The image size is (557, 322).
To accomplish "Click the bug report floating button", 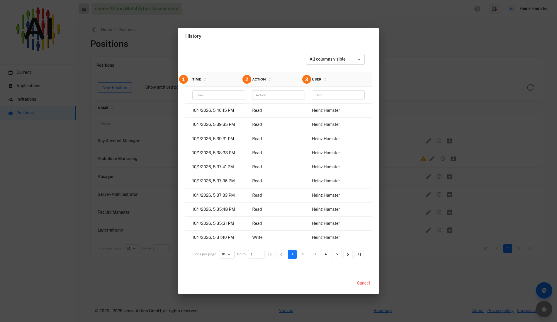I will [x=544, y=309].
